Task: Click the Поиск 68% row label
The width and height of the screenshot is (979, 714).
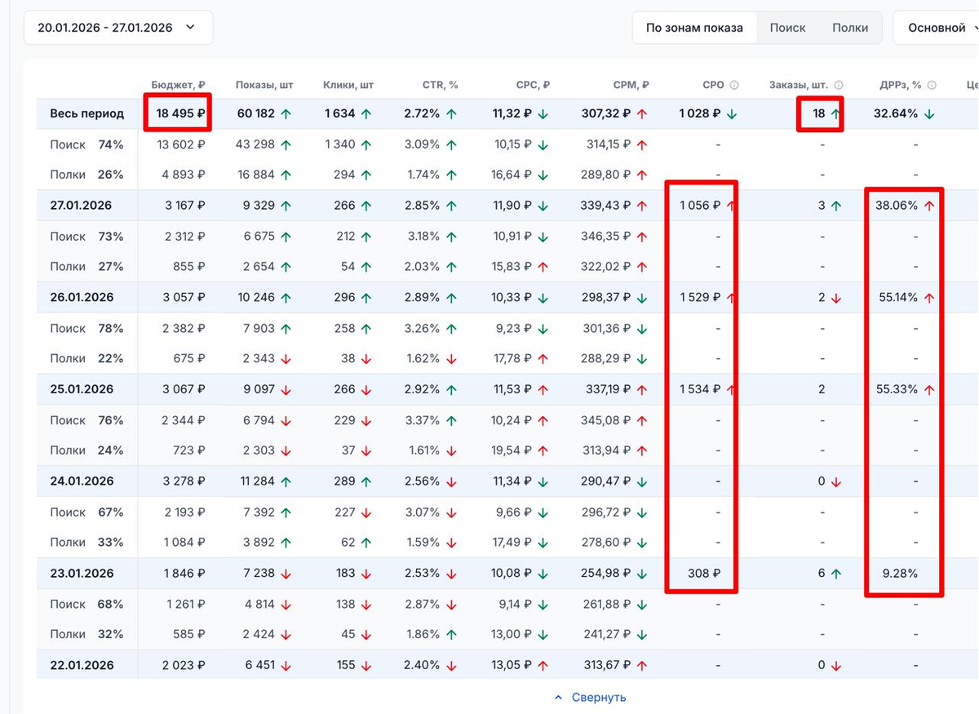Action: point(86,605)
